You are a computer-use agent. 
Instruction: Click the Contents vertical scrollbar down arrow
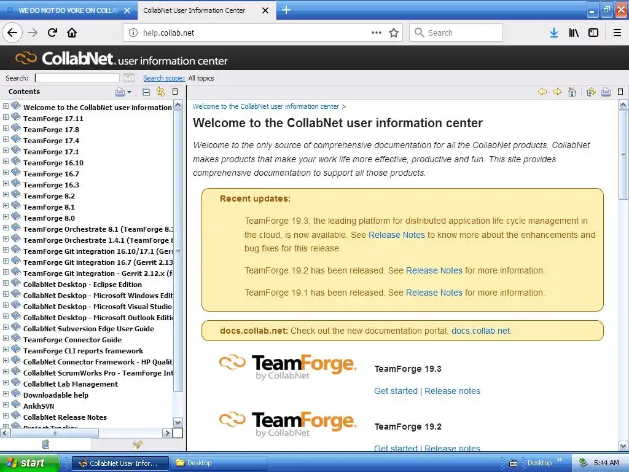point(178,422)
